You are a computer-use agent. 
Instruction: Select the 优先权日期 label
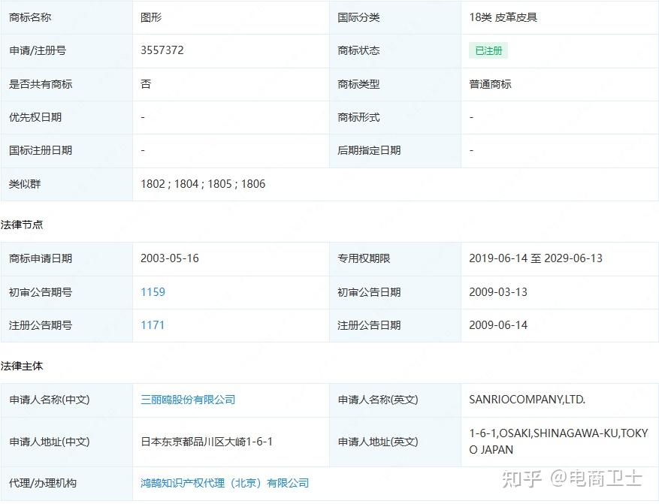click(35, 117)
